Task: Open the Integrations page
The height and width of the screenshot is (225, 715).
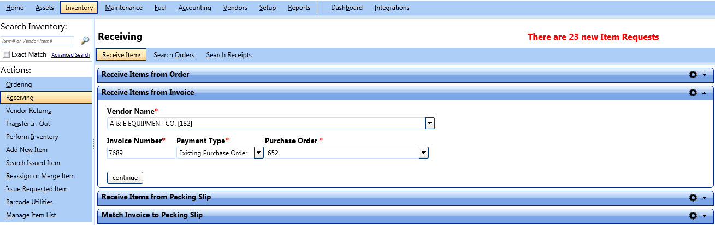Action: (x=392, y=8)
